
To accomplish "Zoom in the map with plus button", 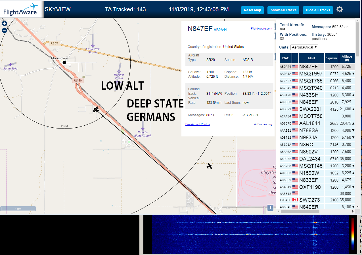I will tap(4, 24).
